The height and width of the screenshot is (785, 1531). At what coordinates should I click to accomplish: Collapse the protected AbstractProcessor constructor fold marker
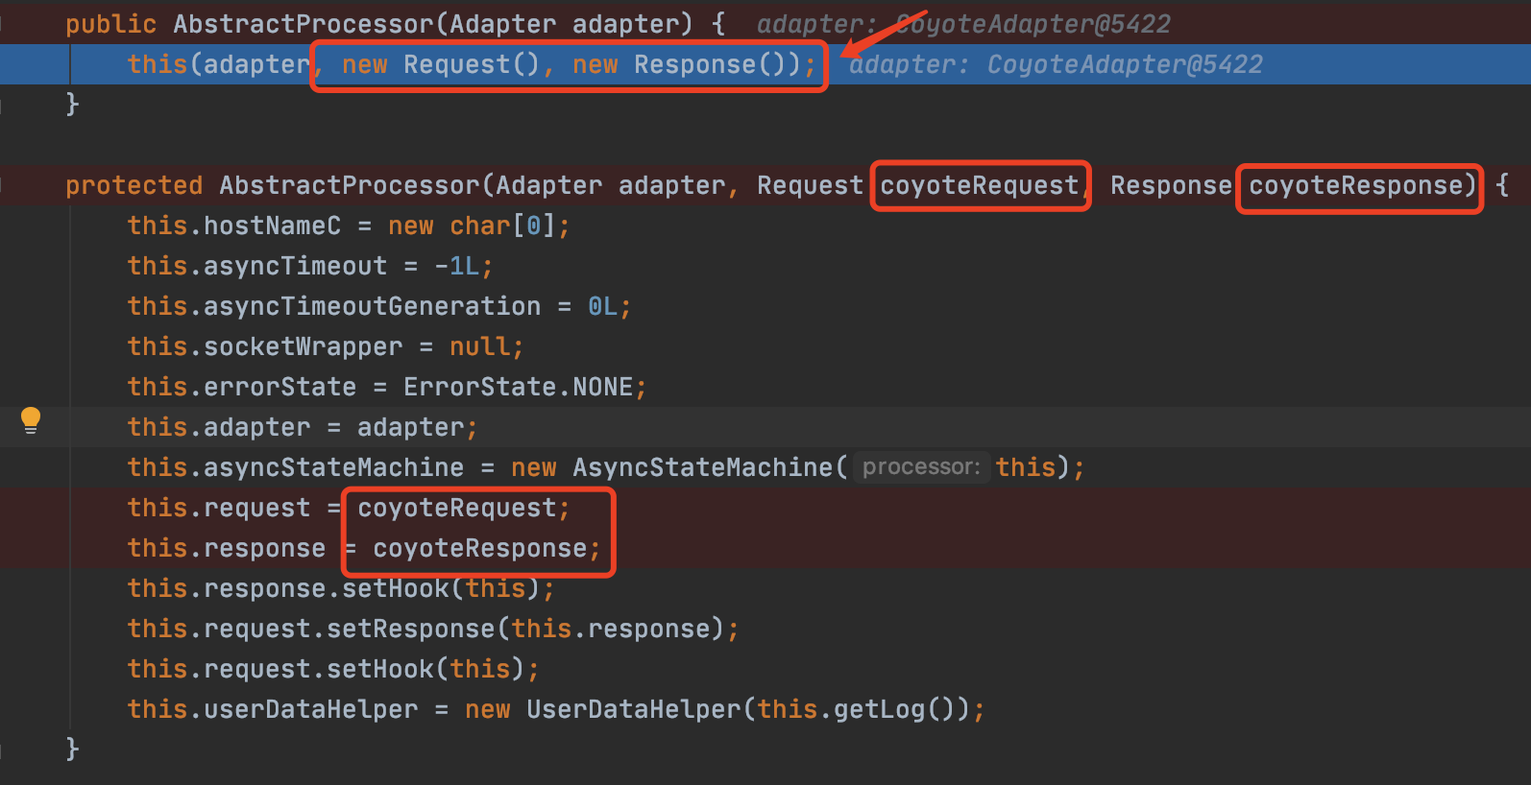tap(5, 185)
